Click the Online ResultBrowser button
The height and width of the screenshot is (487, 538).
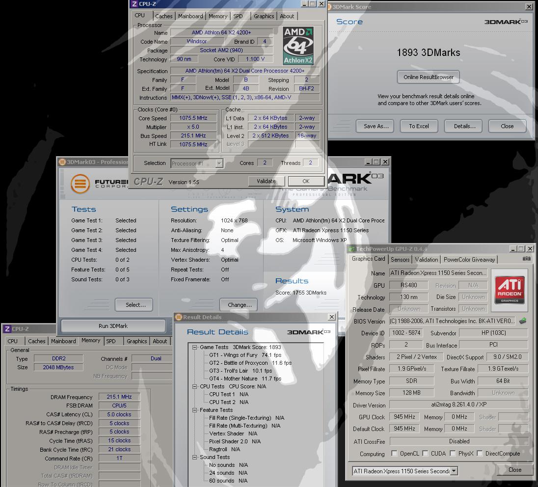429,77
